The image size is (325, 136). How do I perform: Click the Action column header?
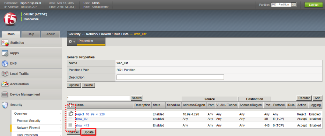coord(302,105)
